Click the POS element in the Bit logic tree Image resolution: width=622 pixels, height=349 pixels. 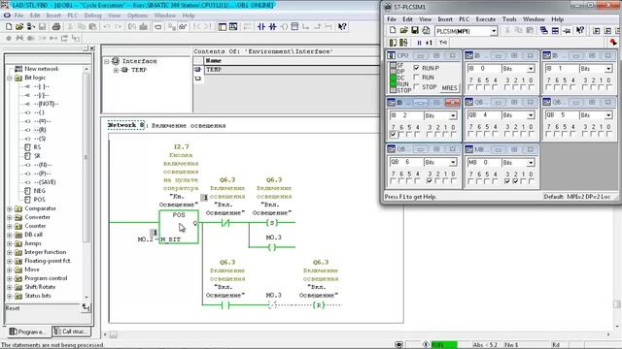[39, 200]
